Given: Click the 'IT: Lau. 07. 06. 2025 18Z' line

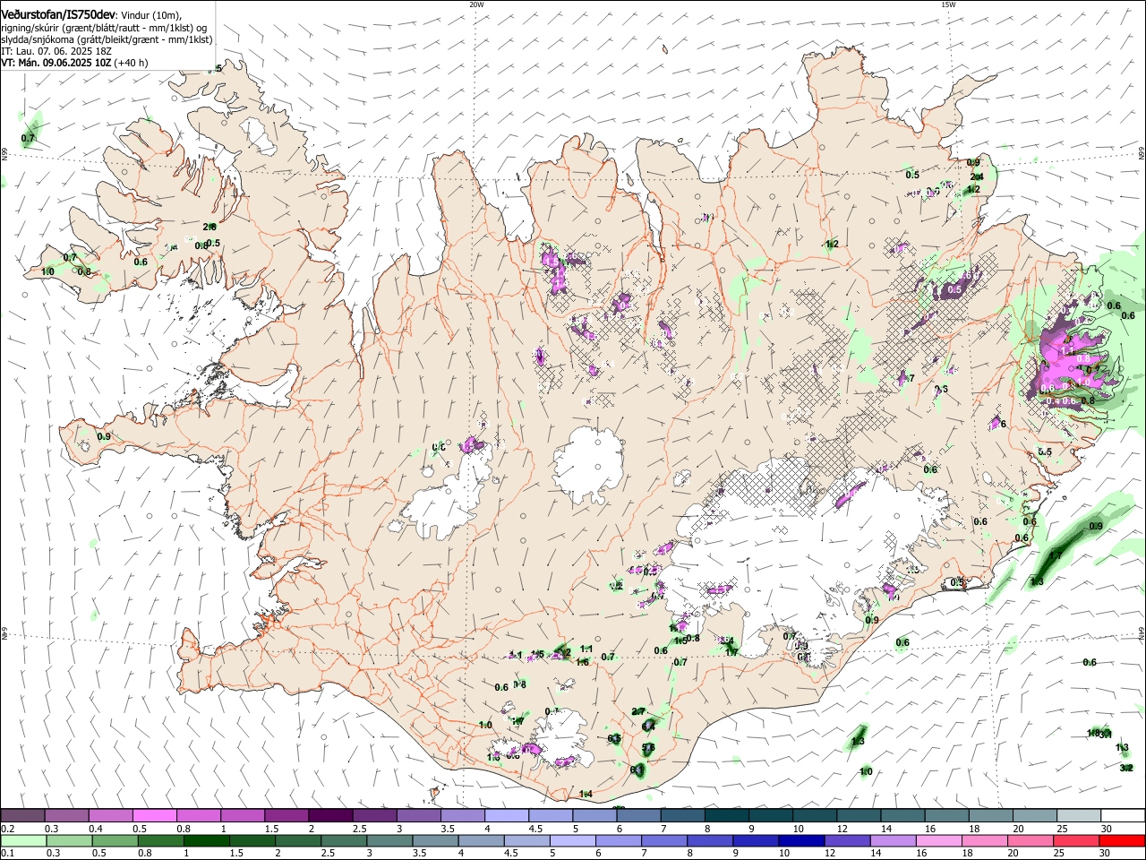Looking at the screenshot, I should [56, 51].
